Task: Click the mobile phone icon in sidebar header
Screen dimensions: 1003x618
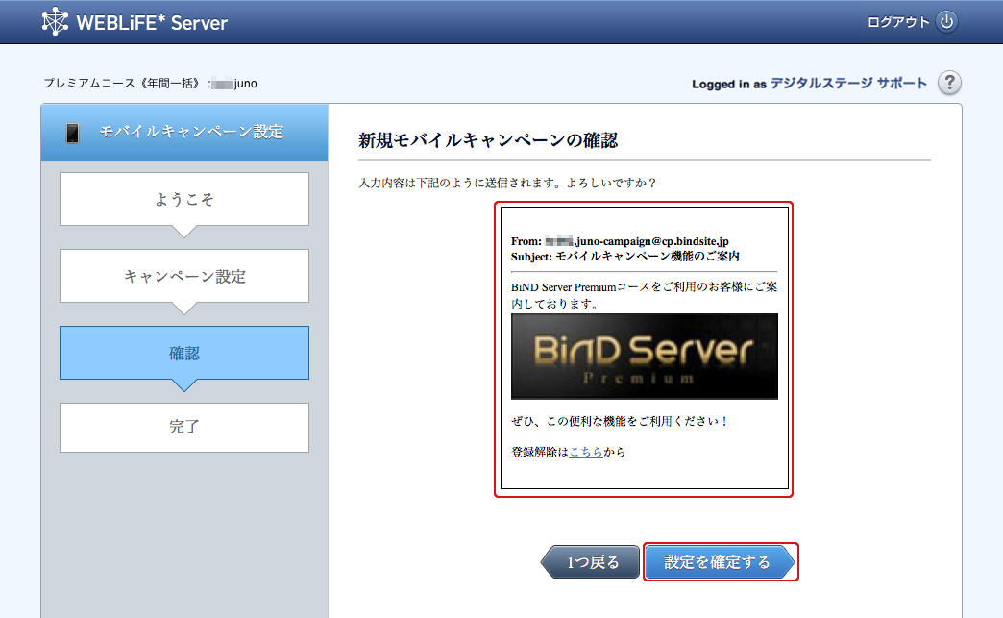Action: 72,133
